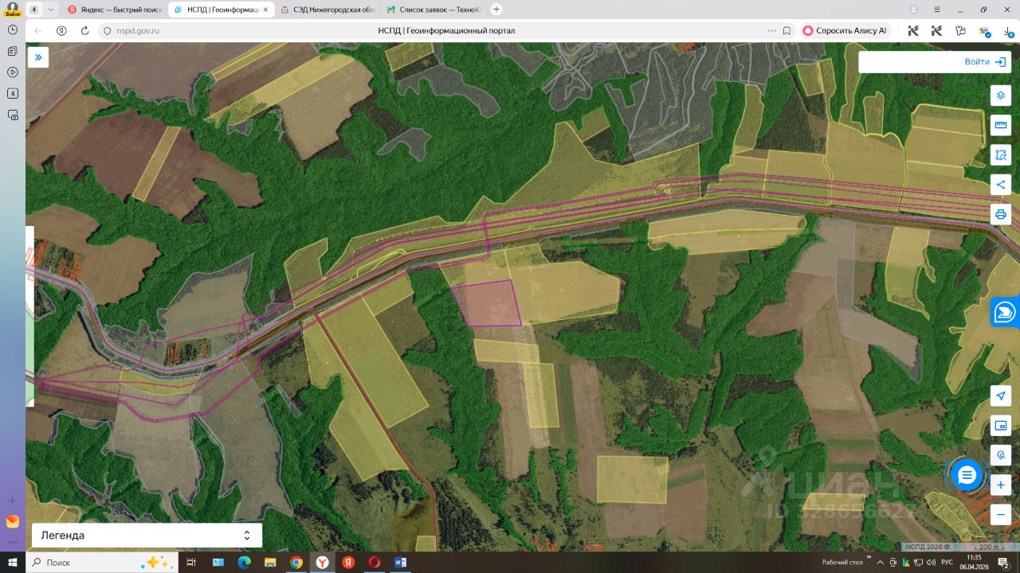Screen dimensions: 1020x573
Task: Zoom out on the map
Action: 1001,514
